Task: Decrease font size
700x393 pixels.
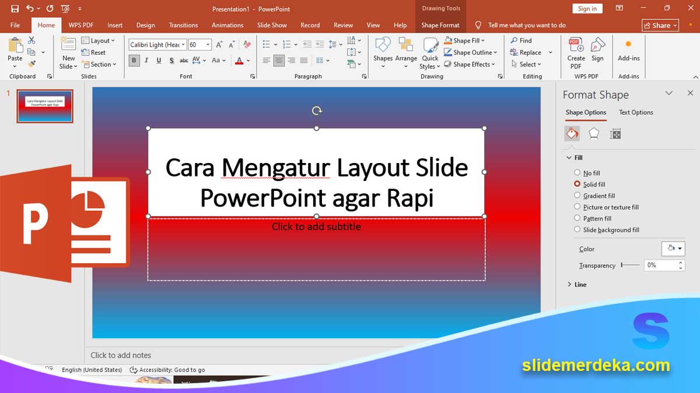Action: click(231, 45)
